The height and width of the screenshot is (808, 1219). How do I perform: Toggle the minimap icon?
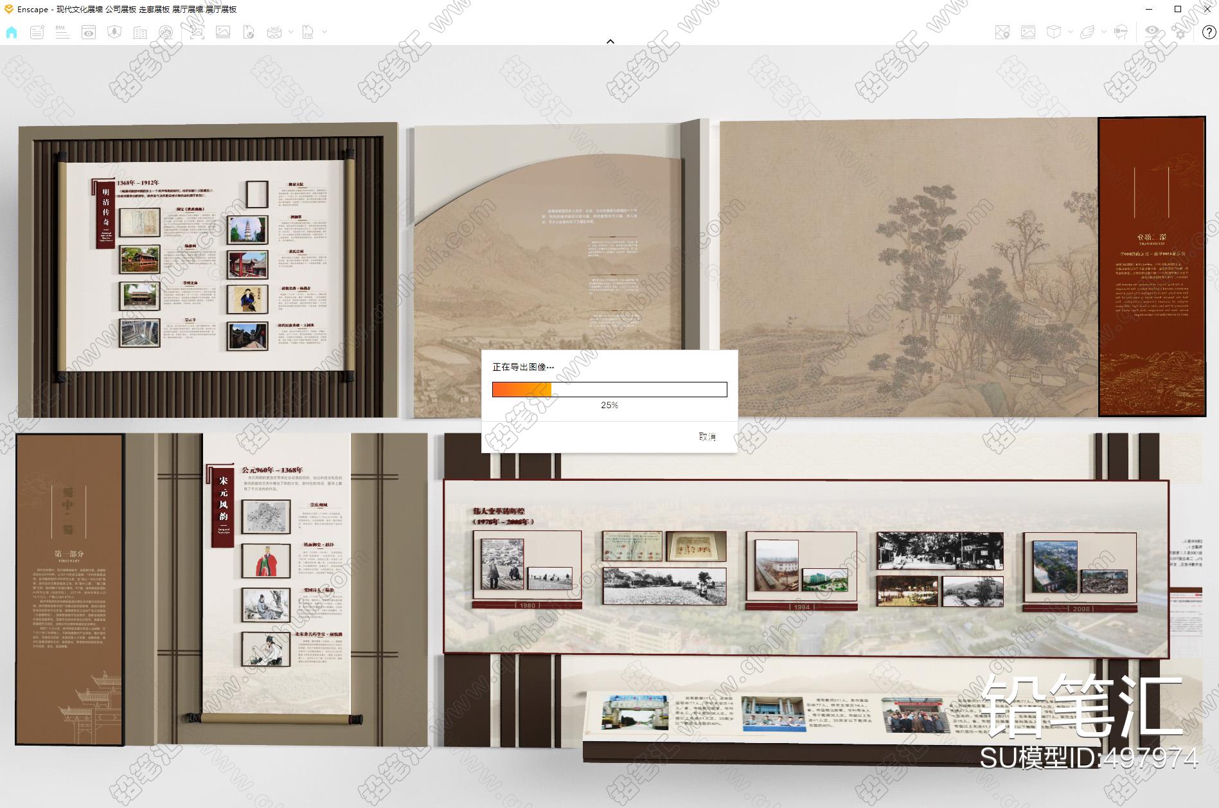click(x=1002, y=32)
